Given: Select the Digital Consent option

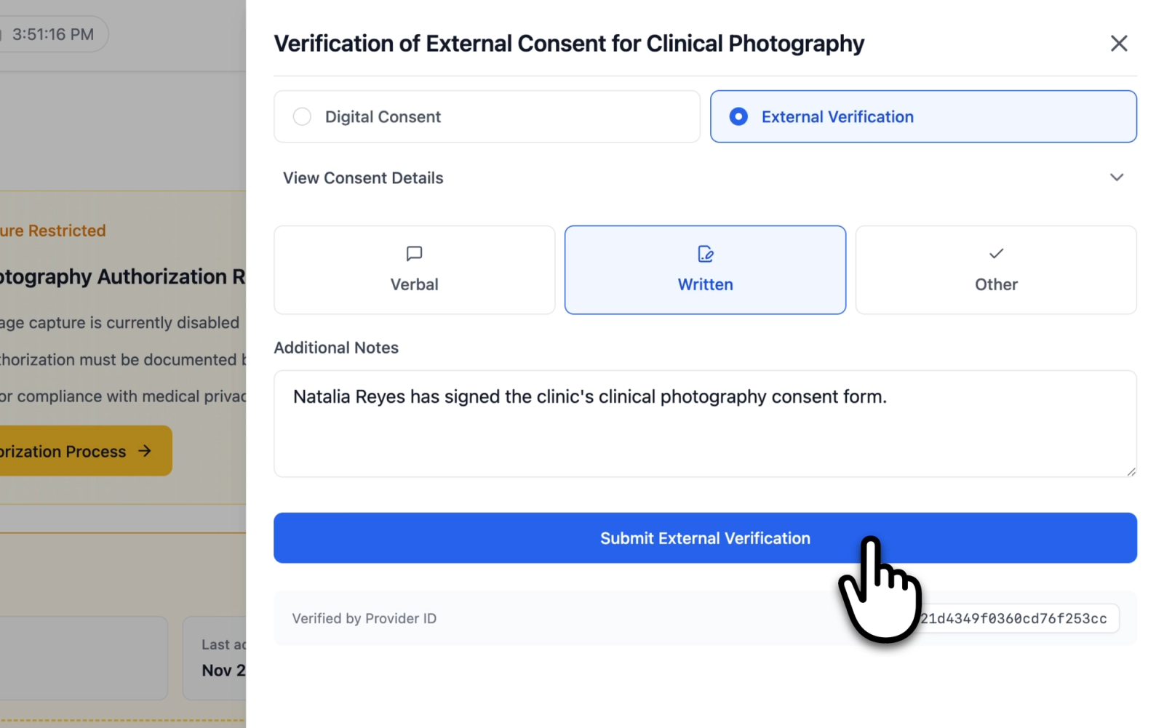Looking at the screenshot, I should tap(487, 116).
